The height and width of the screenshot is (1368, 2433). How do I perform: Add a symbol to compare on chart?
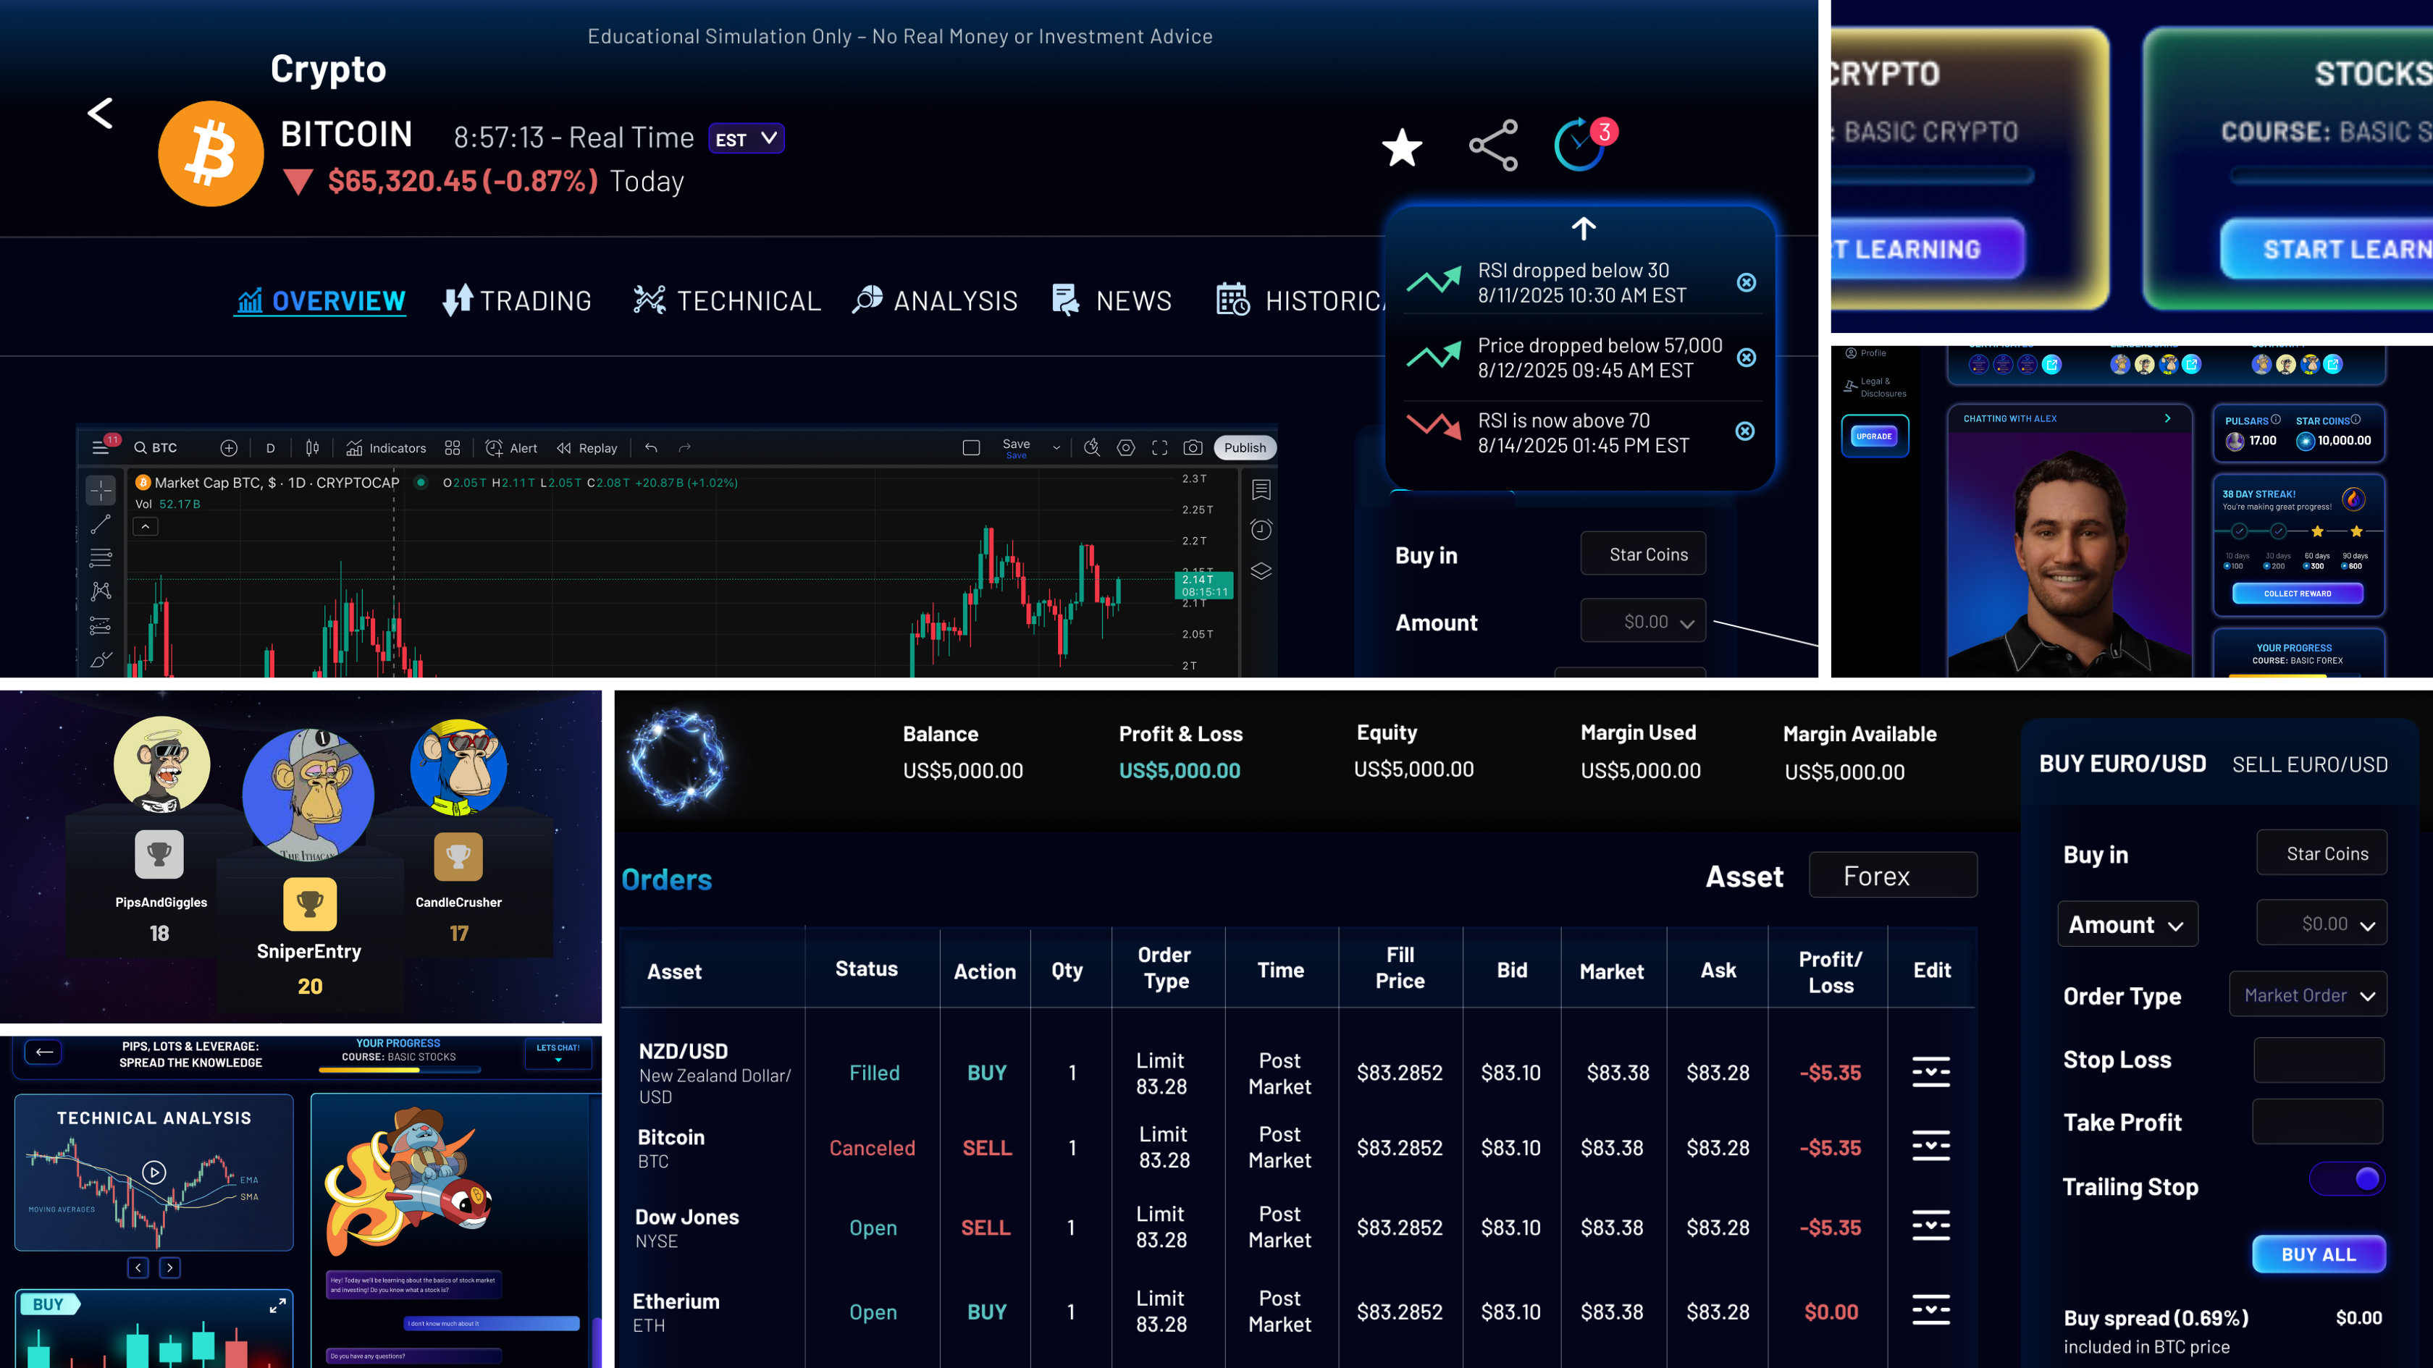(x=229, y=447)
